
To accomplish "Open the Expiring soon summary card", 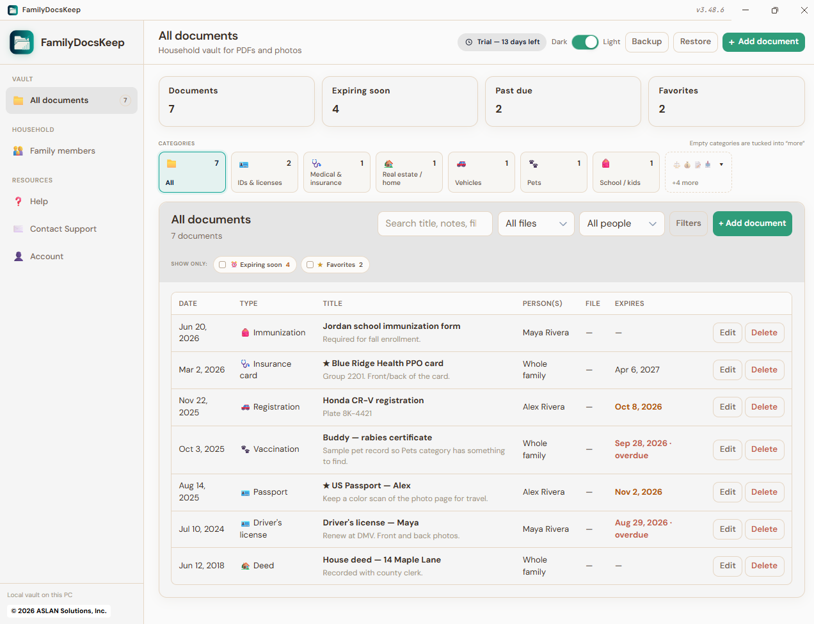I will click(x=400, y=101).
